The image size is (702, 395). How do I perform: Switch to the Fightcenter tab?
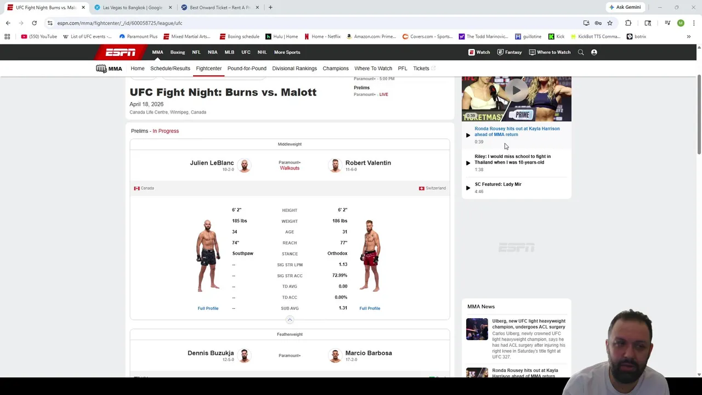209,69
